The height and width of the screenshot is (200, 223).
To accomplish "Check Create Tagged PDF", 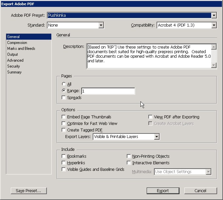I will pyautogui.click(x=64, y=130).
